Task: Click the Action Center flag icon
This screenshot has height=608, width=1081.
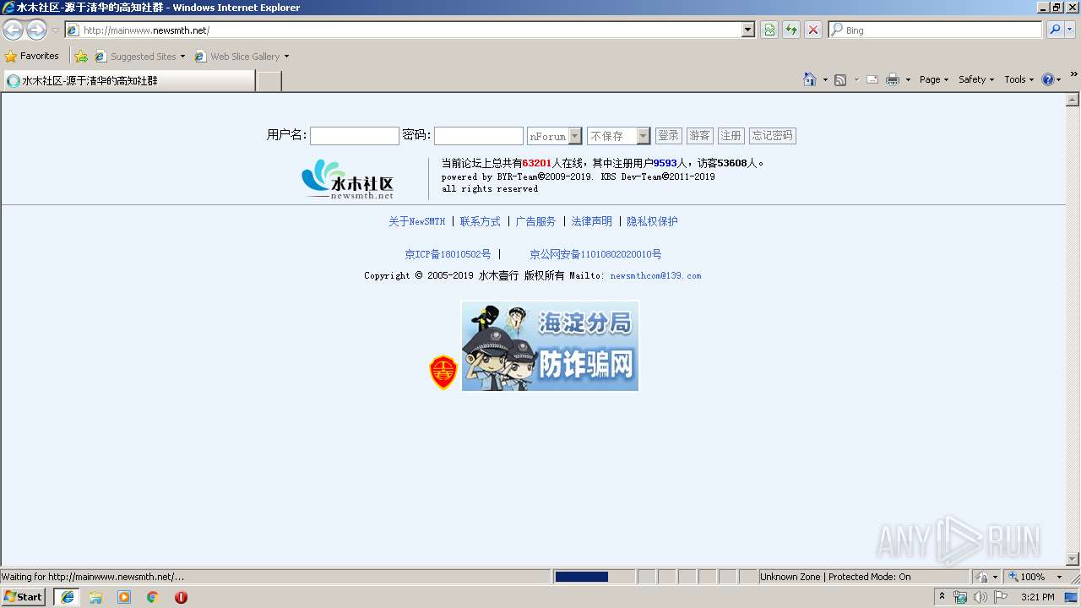Action: 1001,597
